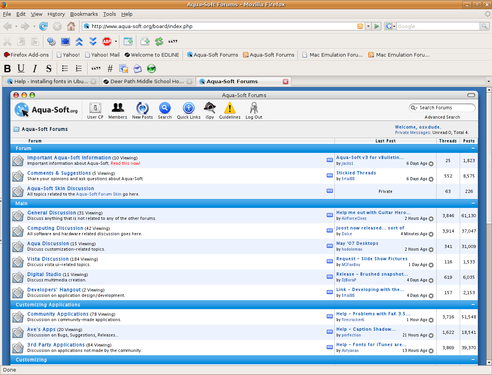Viewport: 492px width, 375px height.
Task: Click in the address bar URL field
Action: pos(223,26)
